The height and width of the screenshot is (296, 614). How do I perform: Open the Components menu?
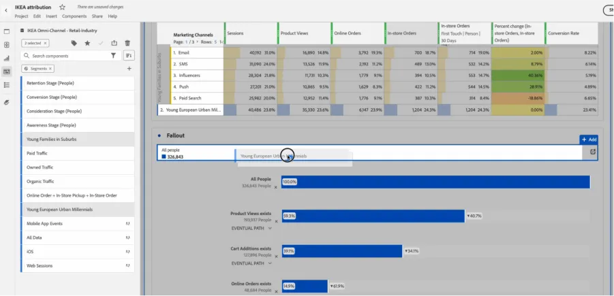[74, 16]
